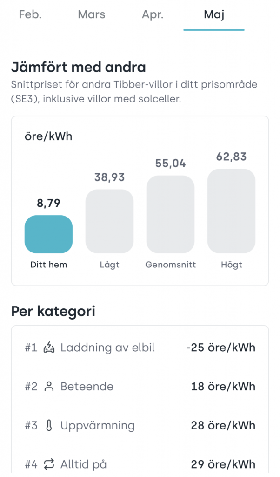Tap the Högt comparison bar
The image size is (280, 477).
(x=232, y=211)
